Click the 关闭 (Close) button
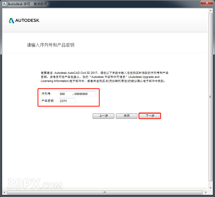The width and height of the screenshot is (215, 197). tap(127, 116)
